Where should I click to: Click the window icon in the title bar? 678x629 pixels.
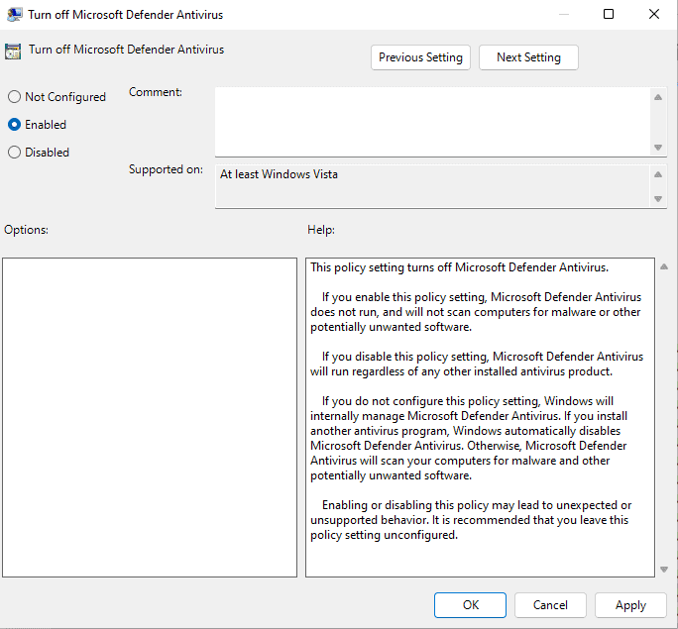point(15,15)
